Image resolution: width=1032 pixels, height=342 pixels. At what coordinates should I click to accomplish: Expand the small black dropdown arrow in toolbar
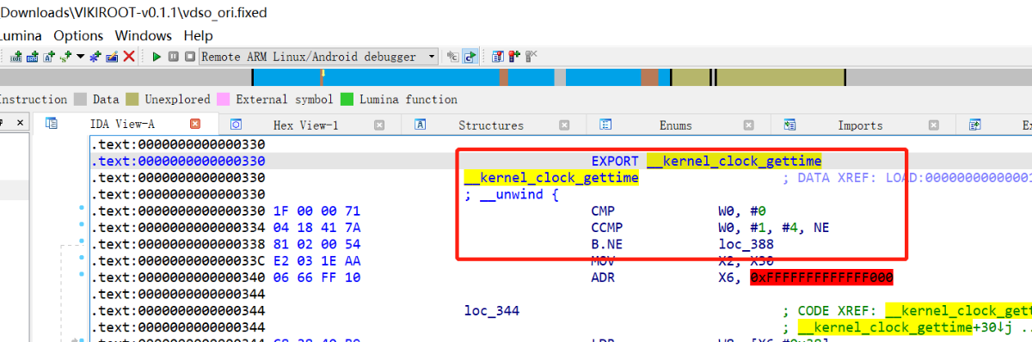pyautogui.click(x=80, y=57)
